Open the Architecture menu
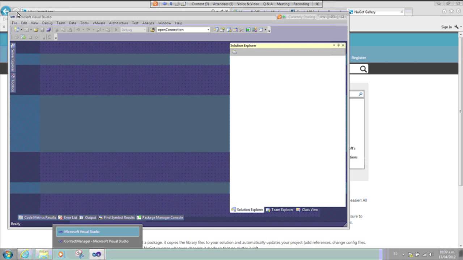463x260 pixels. click(119, 23)
